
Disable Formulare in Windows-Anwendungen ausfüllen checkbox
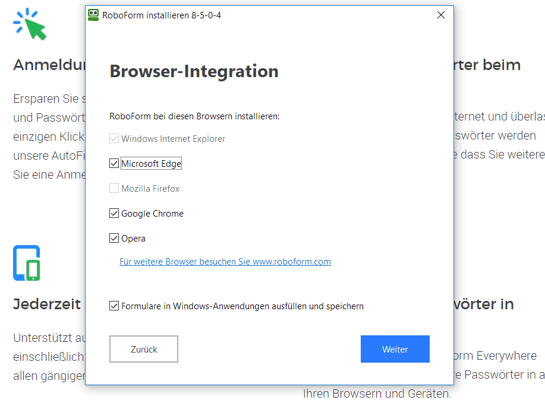click(x=114, y=306)
